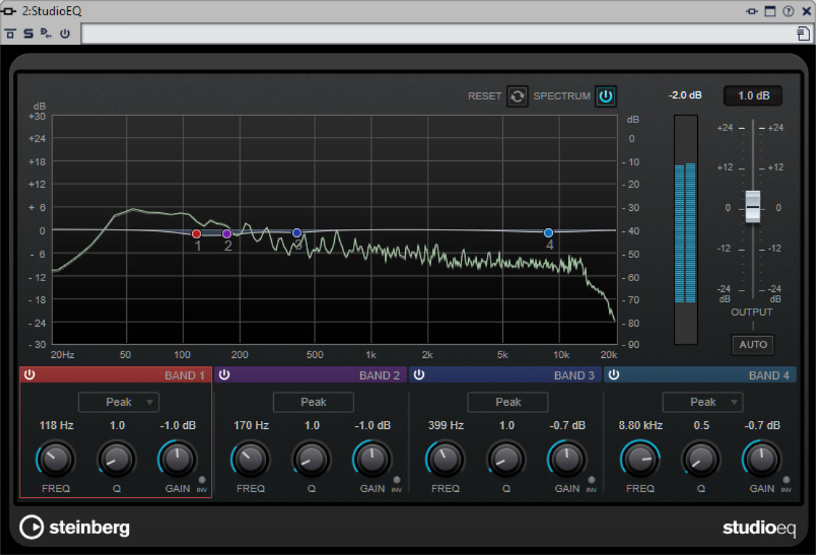Click the 1.0 dB output value field
The width and height of the screenshot is (816, 555).
click(753, 96)
